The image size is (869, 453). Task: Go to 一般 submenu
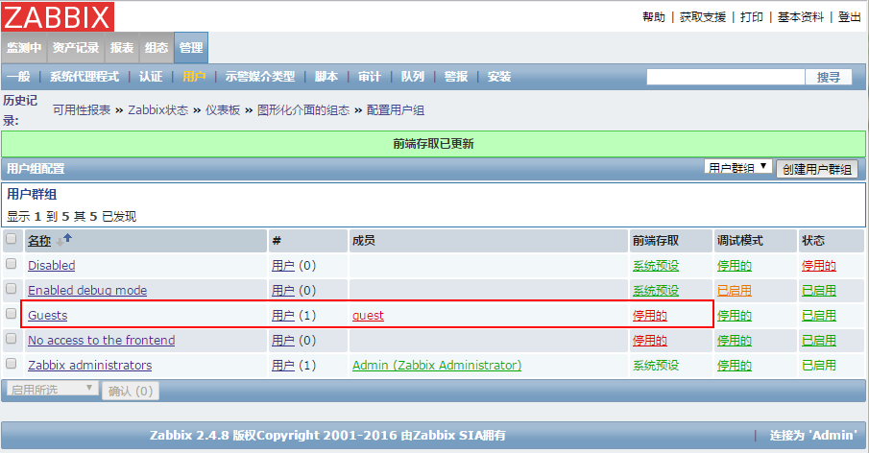point(19,77)
